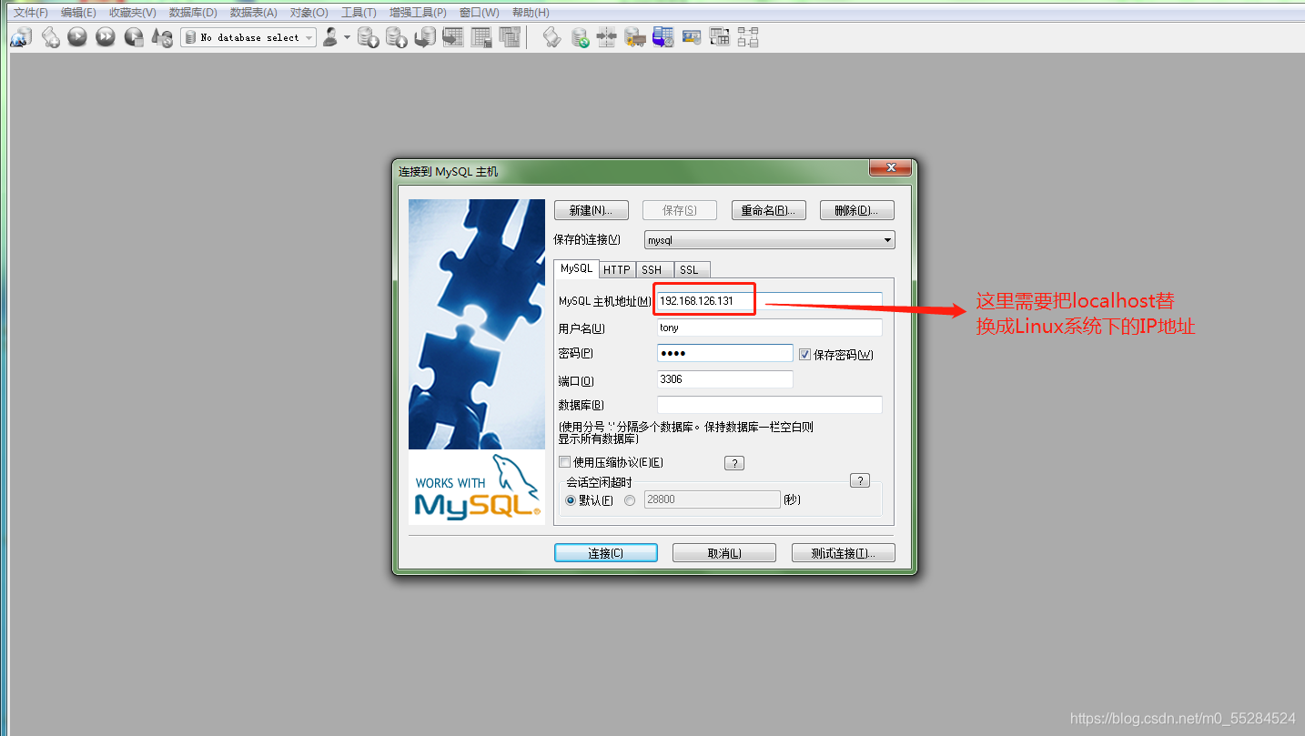The image size is (1305, 736).
Task: Click the execute all queries double-arrow icon
Action: click(x=106, y=37)
